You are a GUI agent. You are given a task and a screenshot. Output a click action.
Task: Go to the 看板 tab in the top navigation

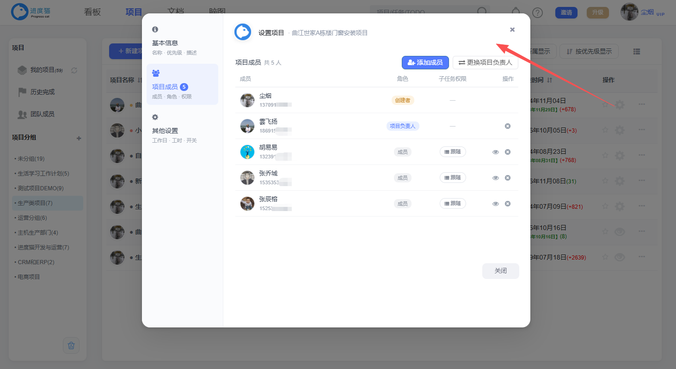pyautogui.click(x=92, y=12)
